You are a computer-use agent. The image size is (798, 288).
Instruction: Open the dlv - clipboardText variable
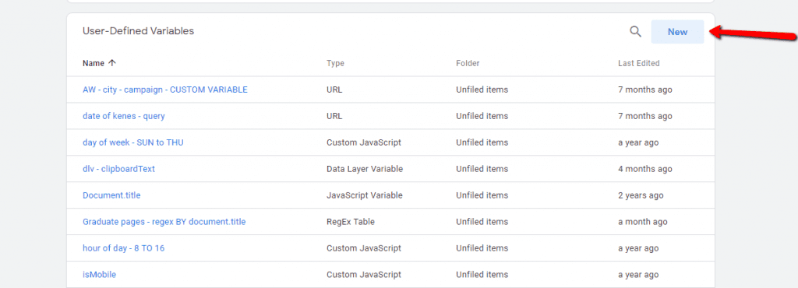[118, 169]
